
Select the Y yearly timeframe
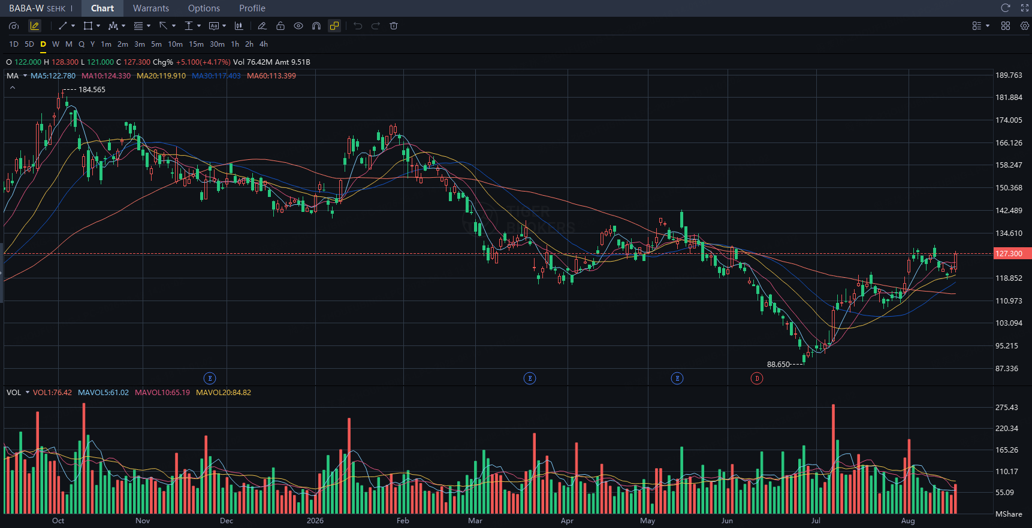pyautogui.click(x=92, y=44)
